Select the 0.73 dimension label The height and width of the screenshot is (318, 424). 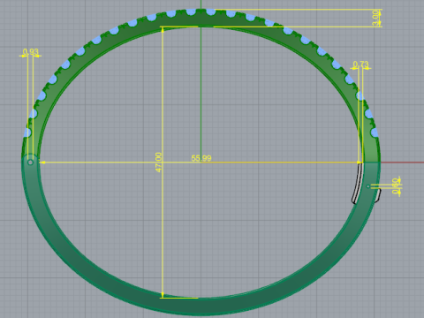coord(360,64)
